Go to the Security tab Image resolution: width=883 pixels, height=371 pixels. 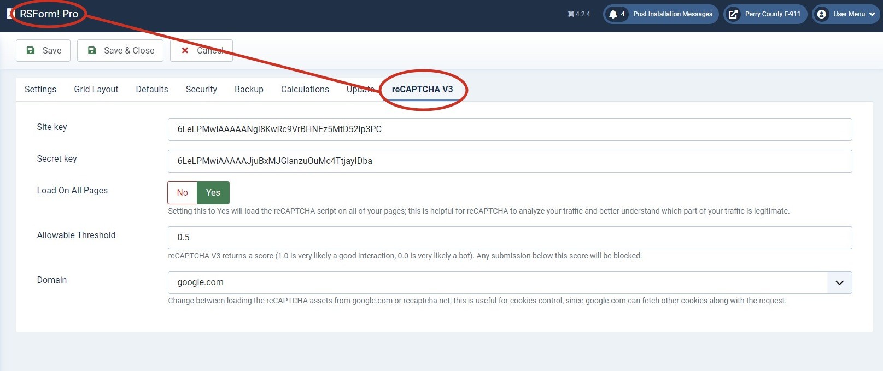point(201,89)
